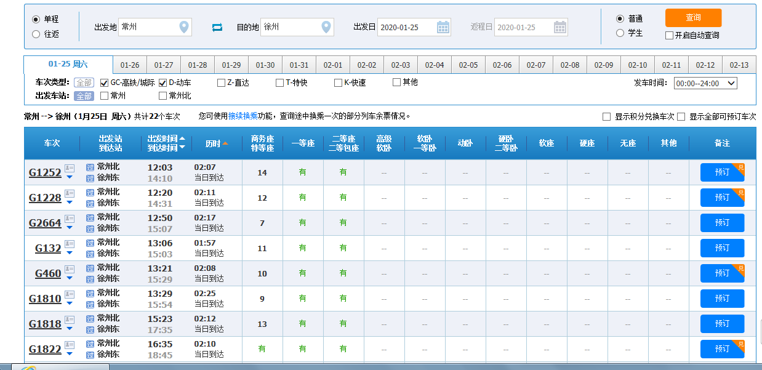Image resolution: width=762 pixels, height=370 pixels.
Task: Expand price details arrow under G2664
Action: (70, 228)
